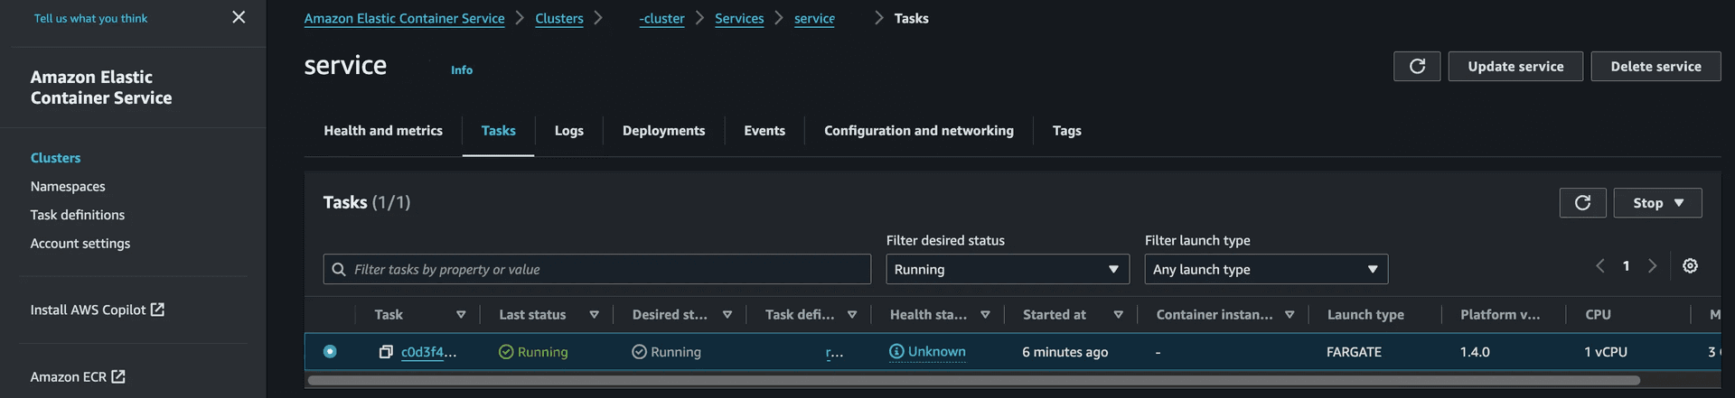Expand the Filter launch type dropdown
This screenshot has height=398, width=1735.
click(1265, 270)
